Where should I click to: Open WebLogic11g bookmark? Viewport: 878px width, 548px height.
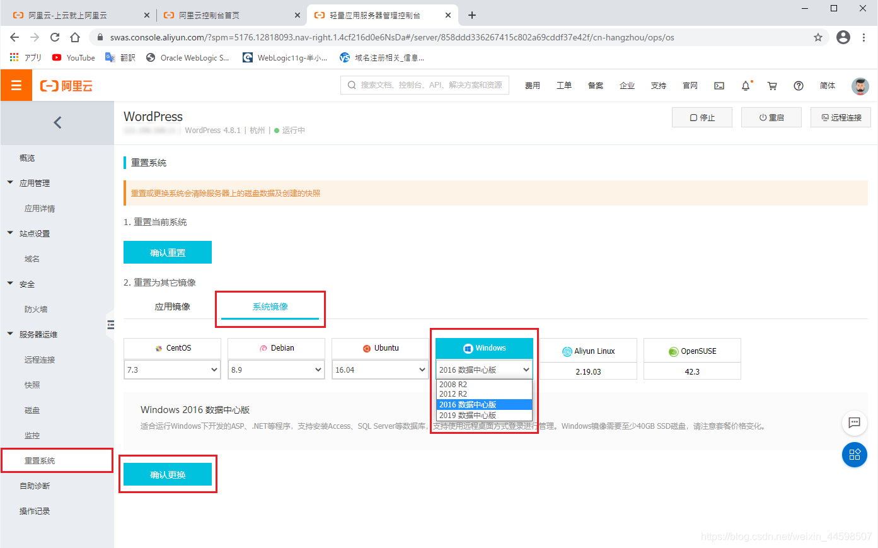(286, 57)
